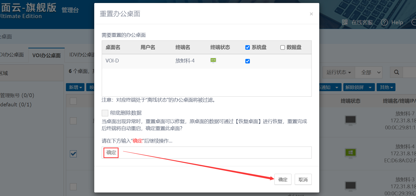Click the confirmation text input field
The width and height of the screenshot is (416, 196).
click(213, 153)
